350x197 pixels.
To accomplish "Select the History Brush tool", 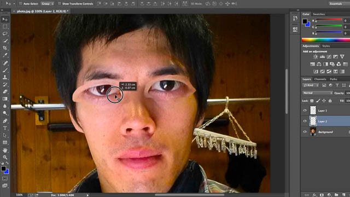I will (x=5, y=84).
